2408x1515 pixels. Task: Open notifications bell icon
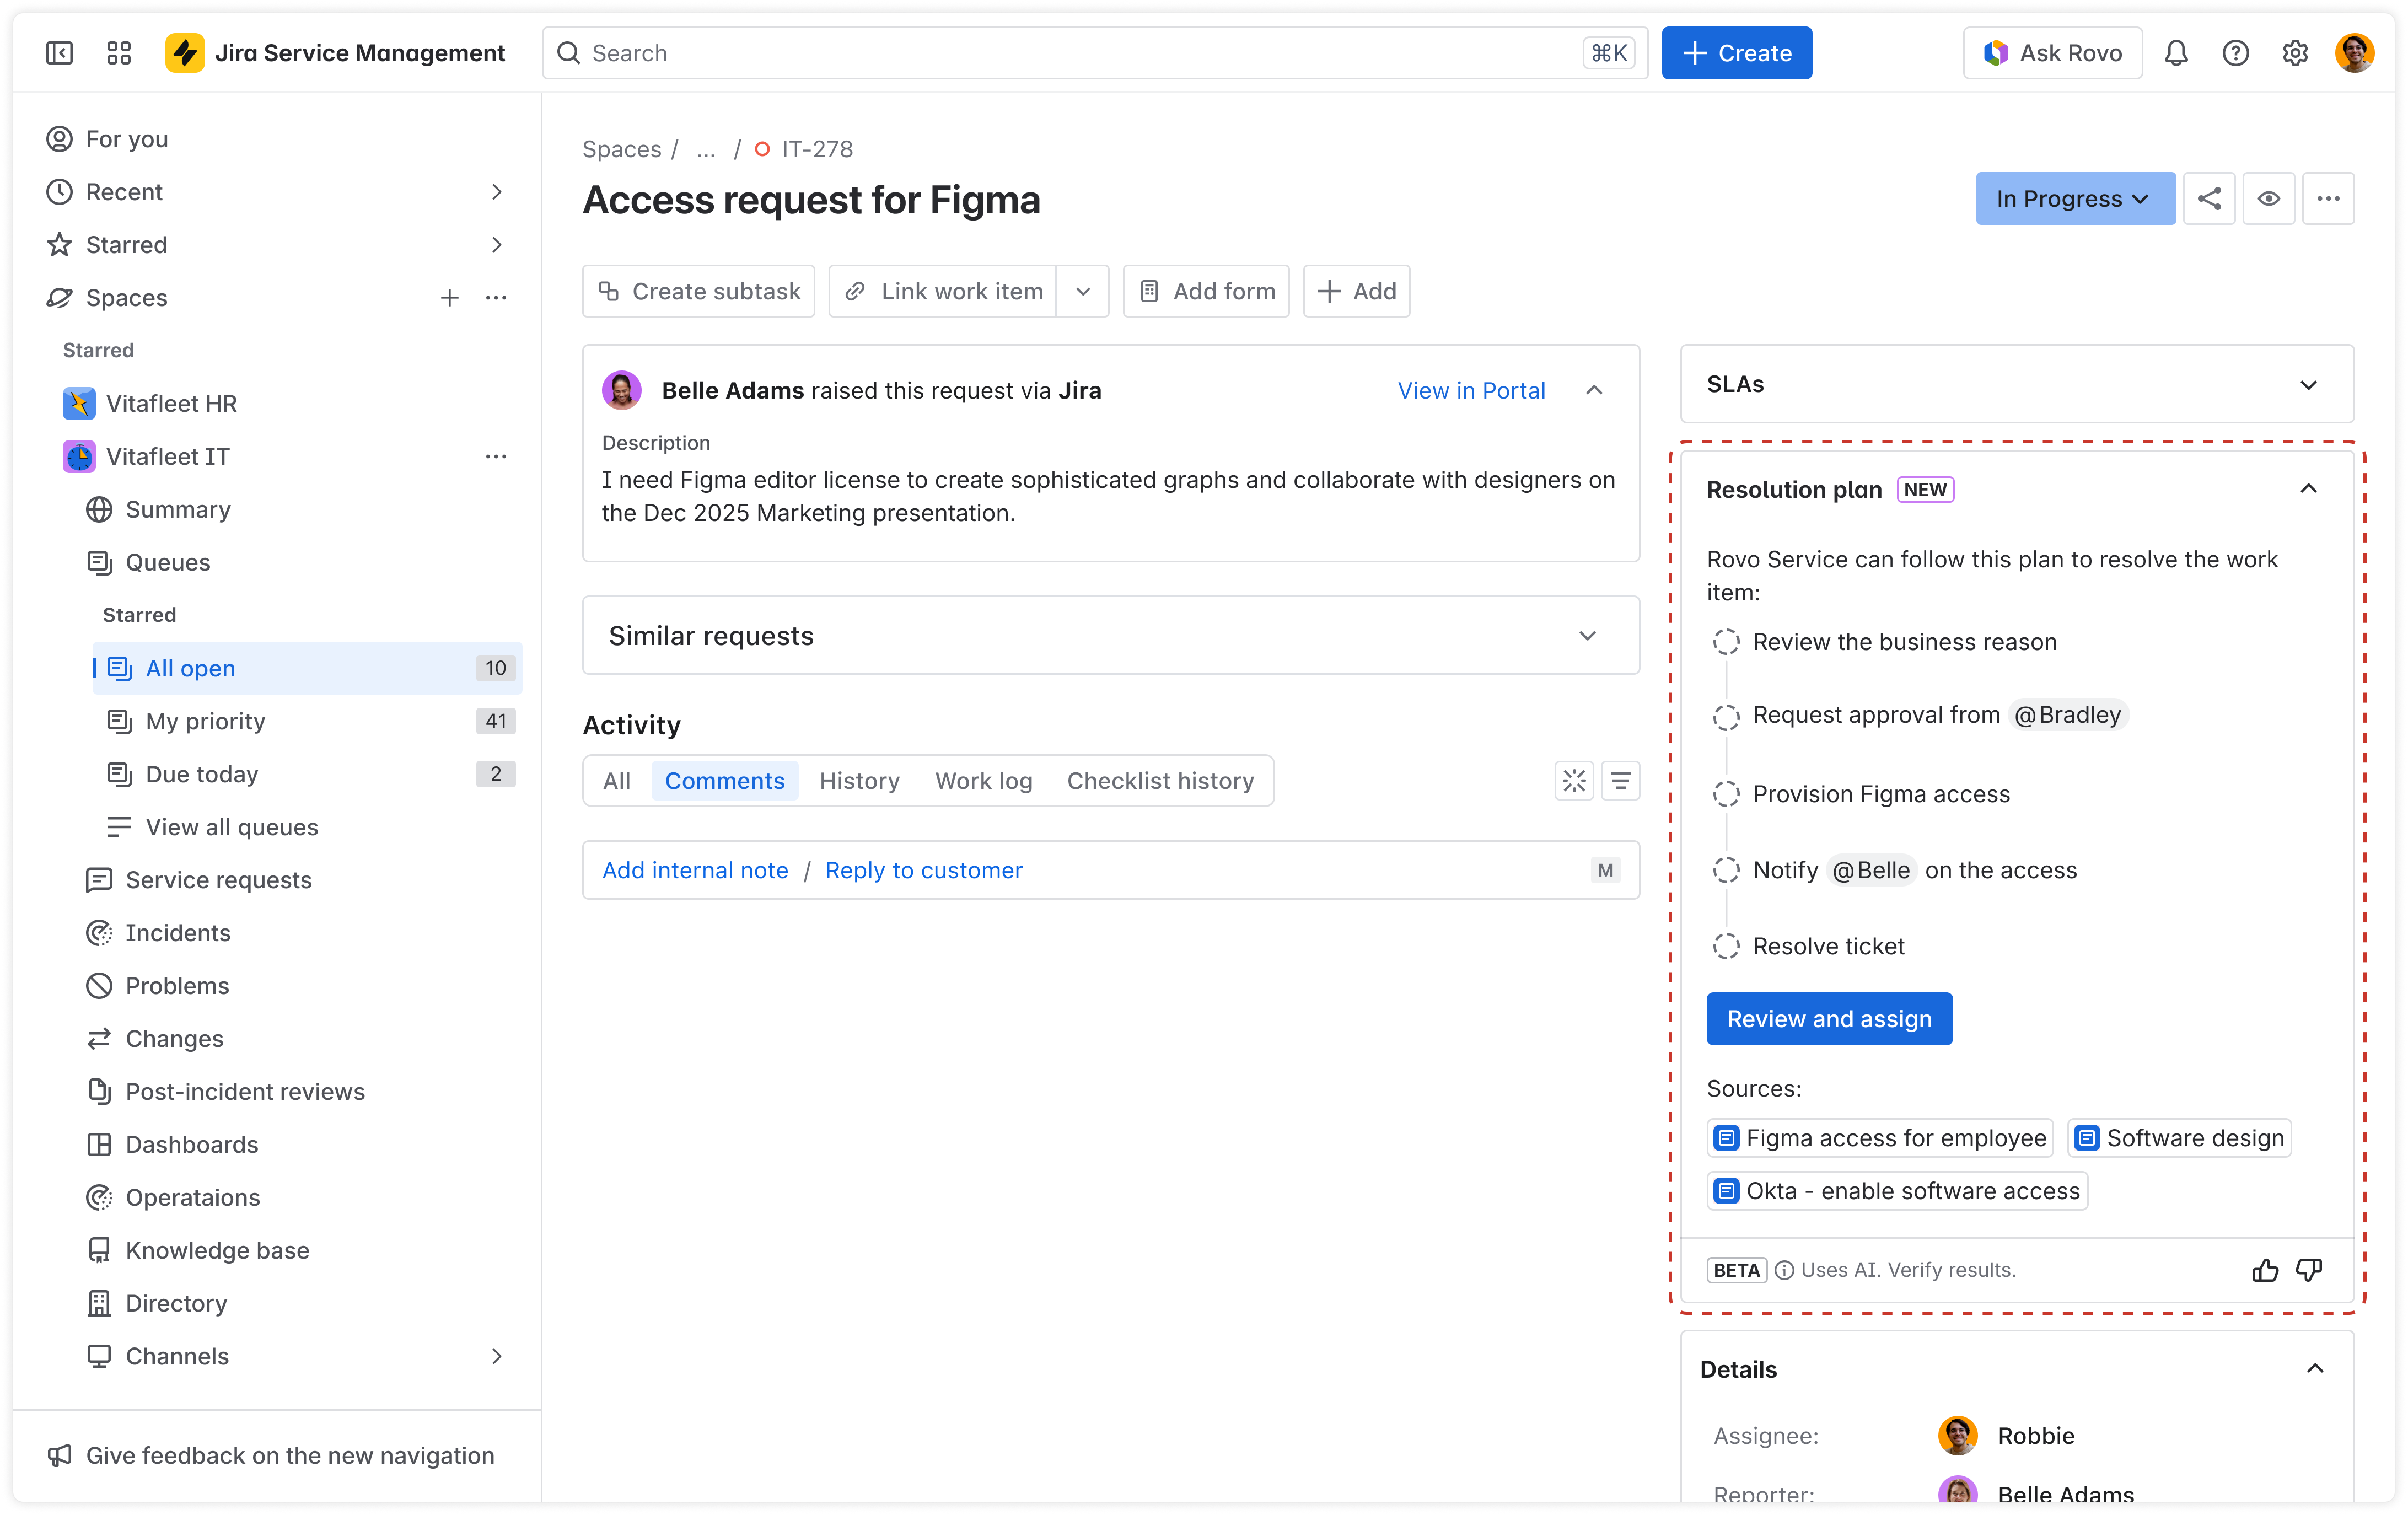[2176, 53]
